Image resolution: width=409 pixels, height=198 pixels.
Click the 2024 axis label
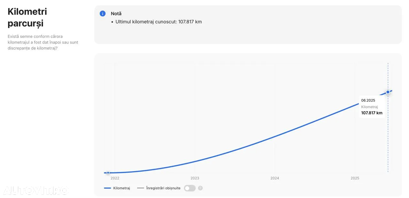[274, 178]
